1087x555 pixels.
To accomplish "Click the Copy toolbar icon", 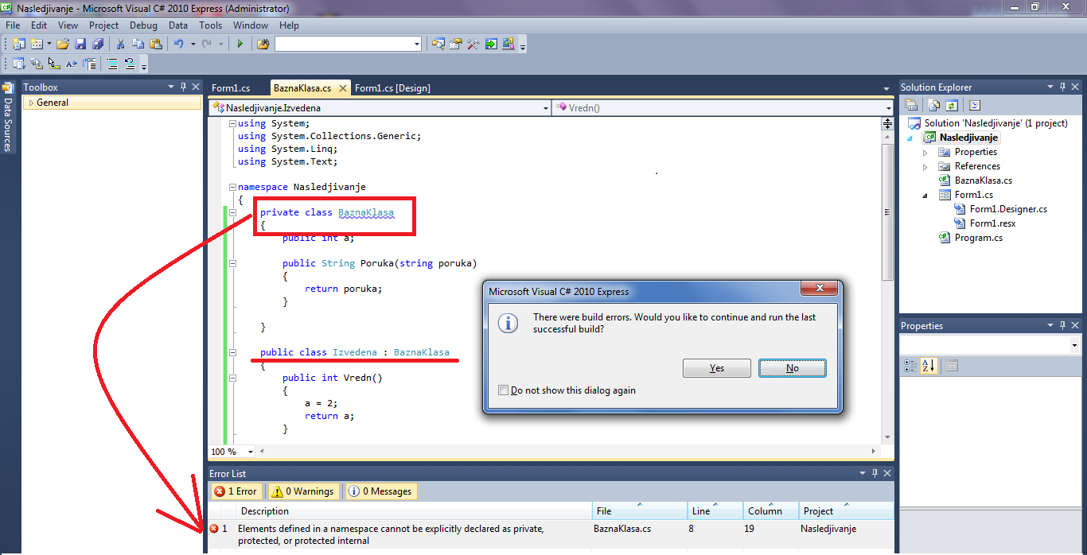I will [x=138, y=44].
